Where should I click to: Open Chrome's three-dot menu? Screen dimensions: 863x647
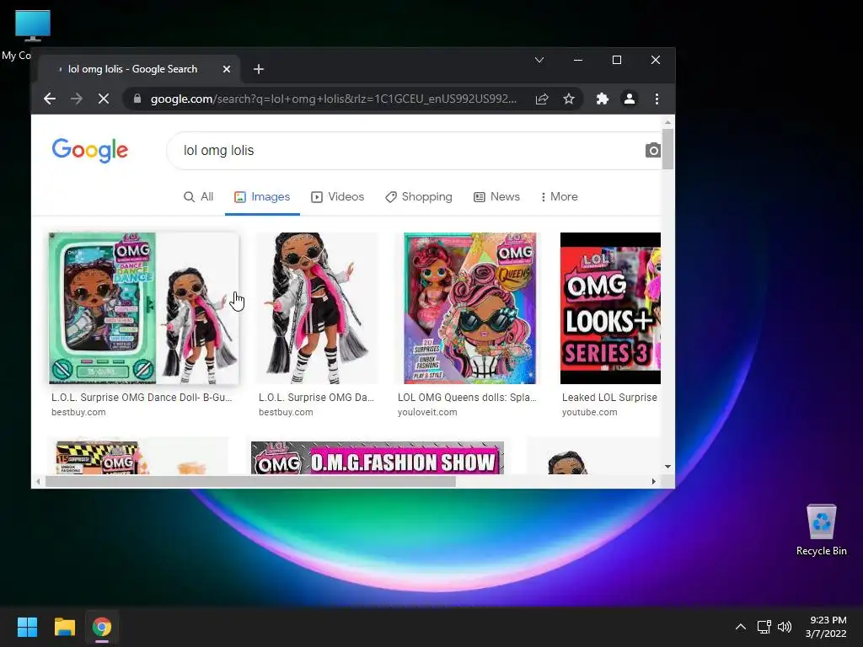pos(657,99)
